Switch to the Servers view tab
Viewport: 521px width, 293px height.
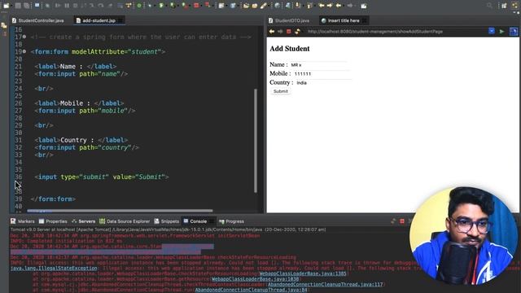coord(83,221)
